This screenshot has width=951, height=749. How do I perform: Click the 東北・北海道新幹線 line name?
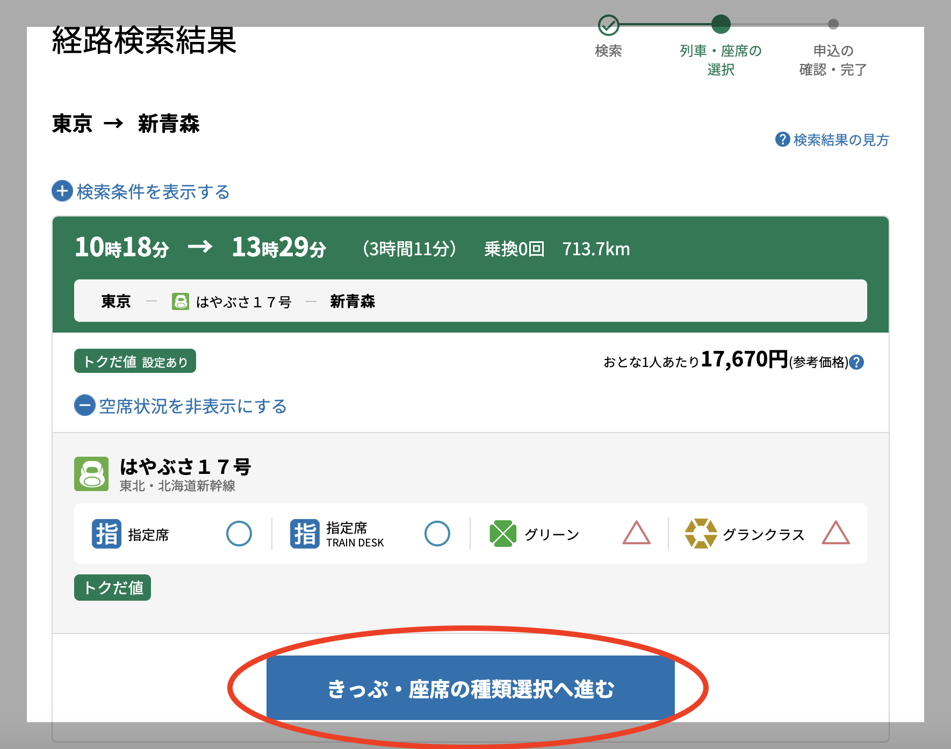pos(177,486)
